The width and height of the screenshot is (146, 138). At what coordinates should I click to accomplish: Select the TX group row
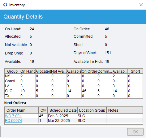74,96
